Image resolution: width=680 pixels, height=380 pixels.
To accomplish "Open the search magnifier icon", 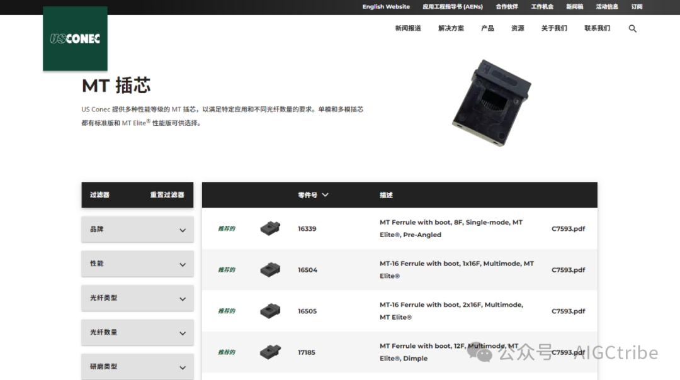I will click(x=632, y=28).
